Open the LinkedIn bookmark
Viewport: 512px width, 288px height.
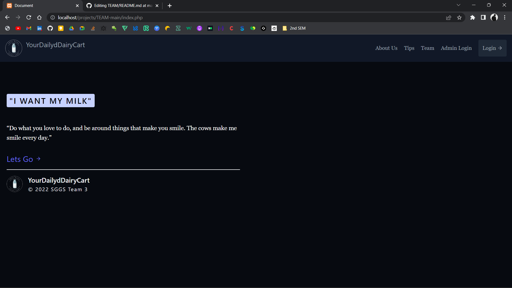click(39, 28)
